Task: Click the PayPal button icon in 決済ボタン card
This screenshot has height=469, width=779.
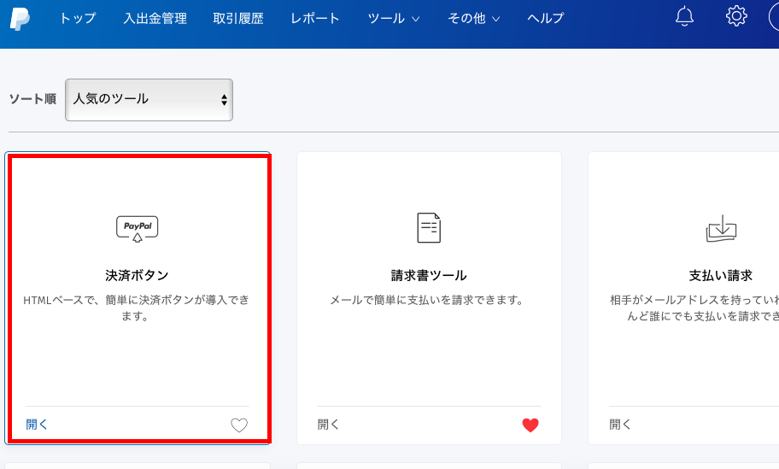Action: click(x=138, y=228)
